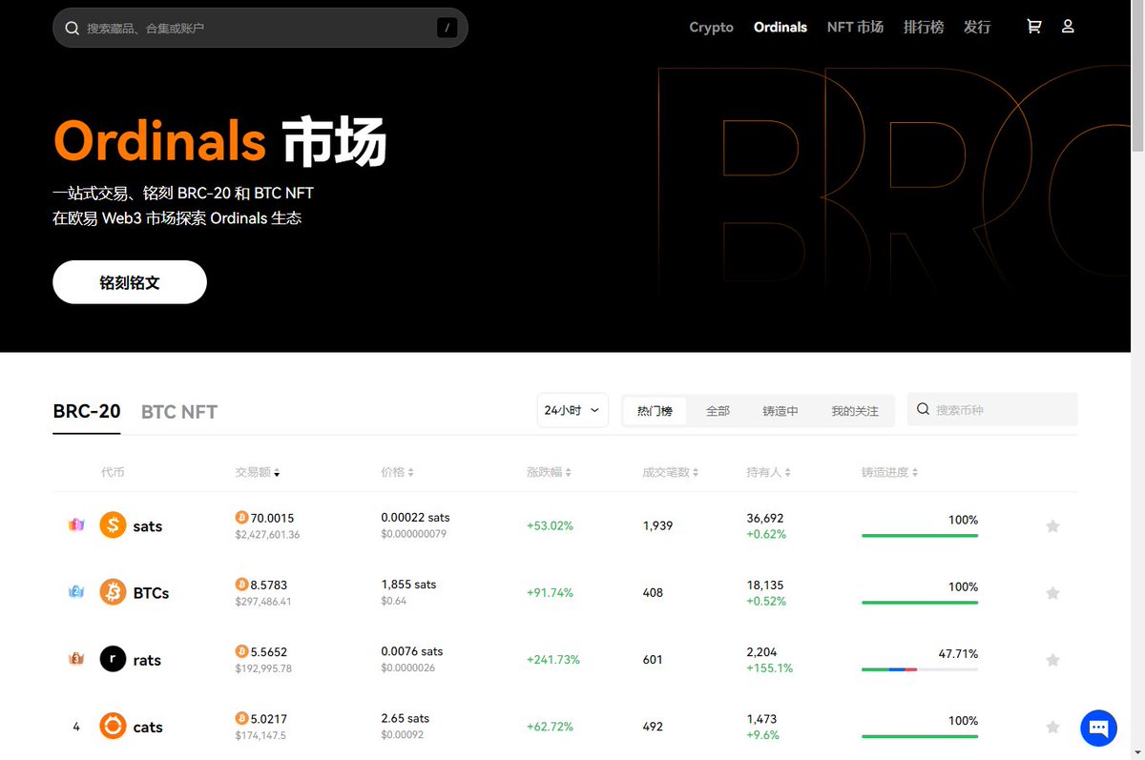This screenshot has width=1145, height=760.
Task: Open the BTCs token name link
Action: pos(151,593)
